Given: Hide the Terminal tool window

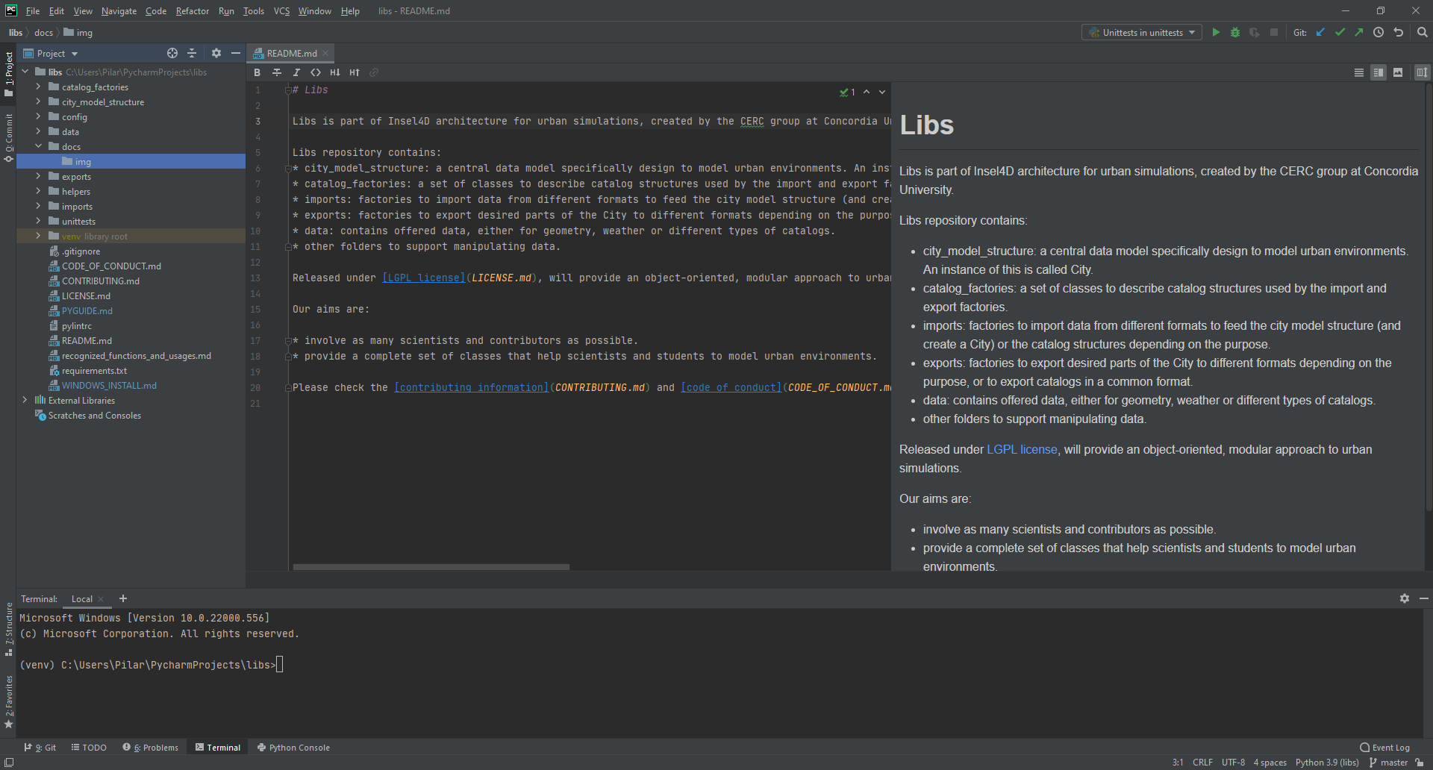Looking at the screenshot, I should point(1424,598).
